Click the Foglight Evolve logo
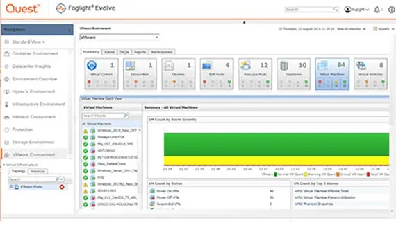 [85, 8]
